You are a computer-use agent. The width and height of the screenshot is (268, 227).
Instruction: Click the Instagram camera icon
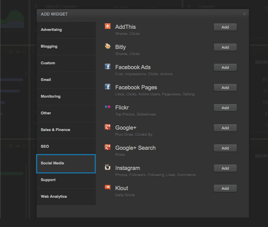click(108, 167)
